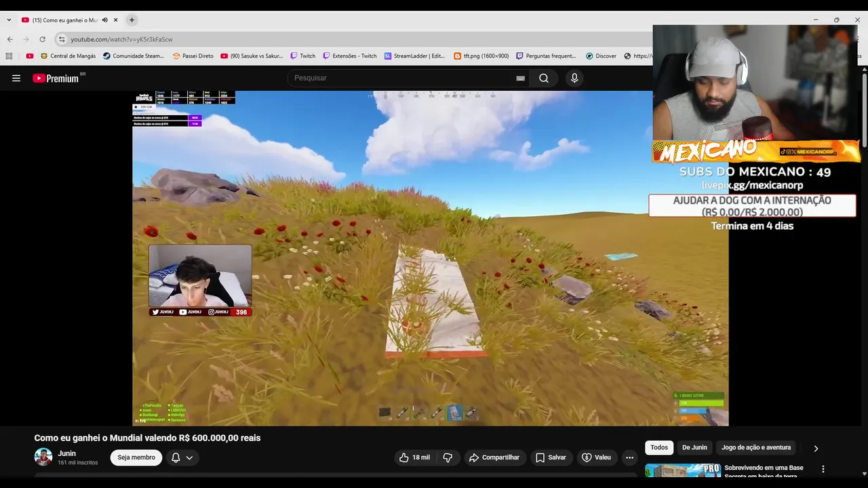Viewport: 868px width, 488px height.
Task: Select the video title text
Action: click(147, 438)
